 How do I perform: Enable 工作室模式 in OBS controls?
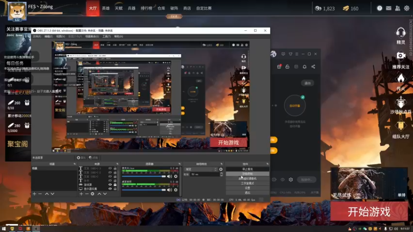[x=247, y=184]
